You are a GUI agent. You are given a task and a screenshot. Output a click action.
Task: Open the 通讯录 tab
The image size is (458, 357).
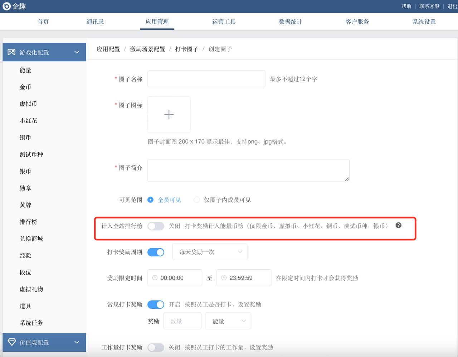[95, 22]
